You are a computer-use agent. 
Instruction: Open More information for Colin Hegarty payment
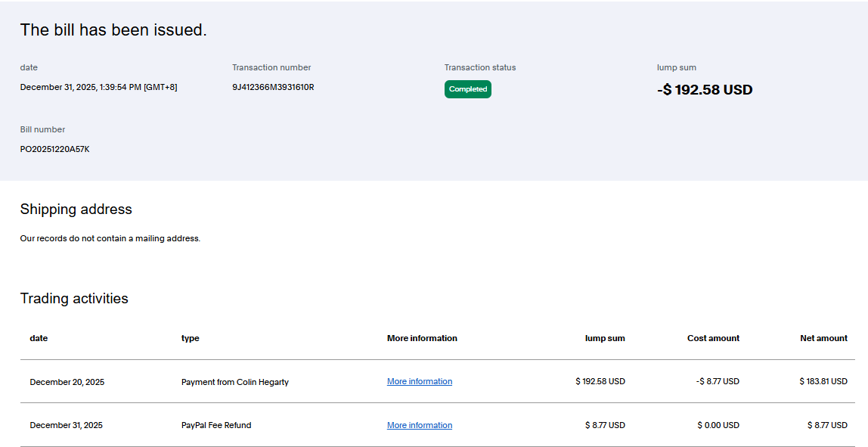[x=419, y=382]
